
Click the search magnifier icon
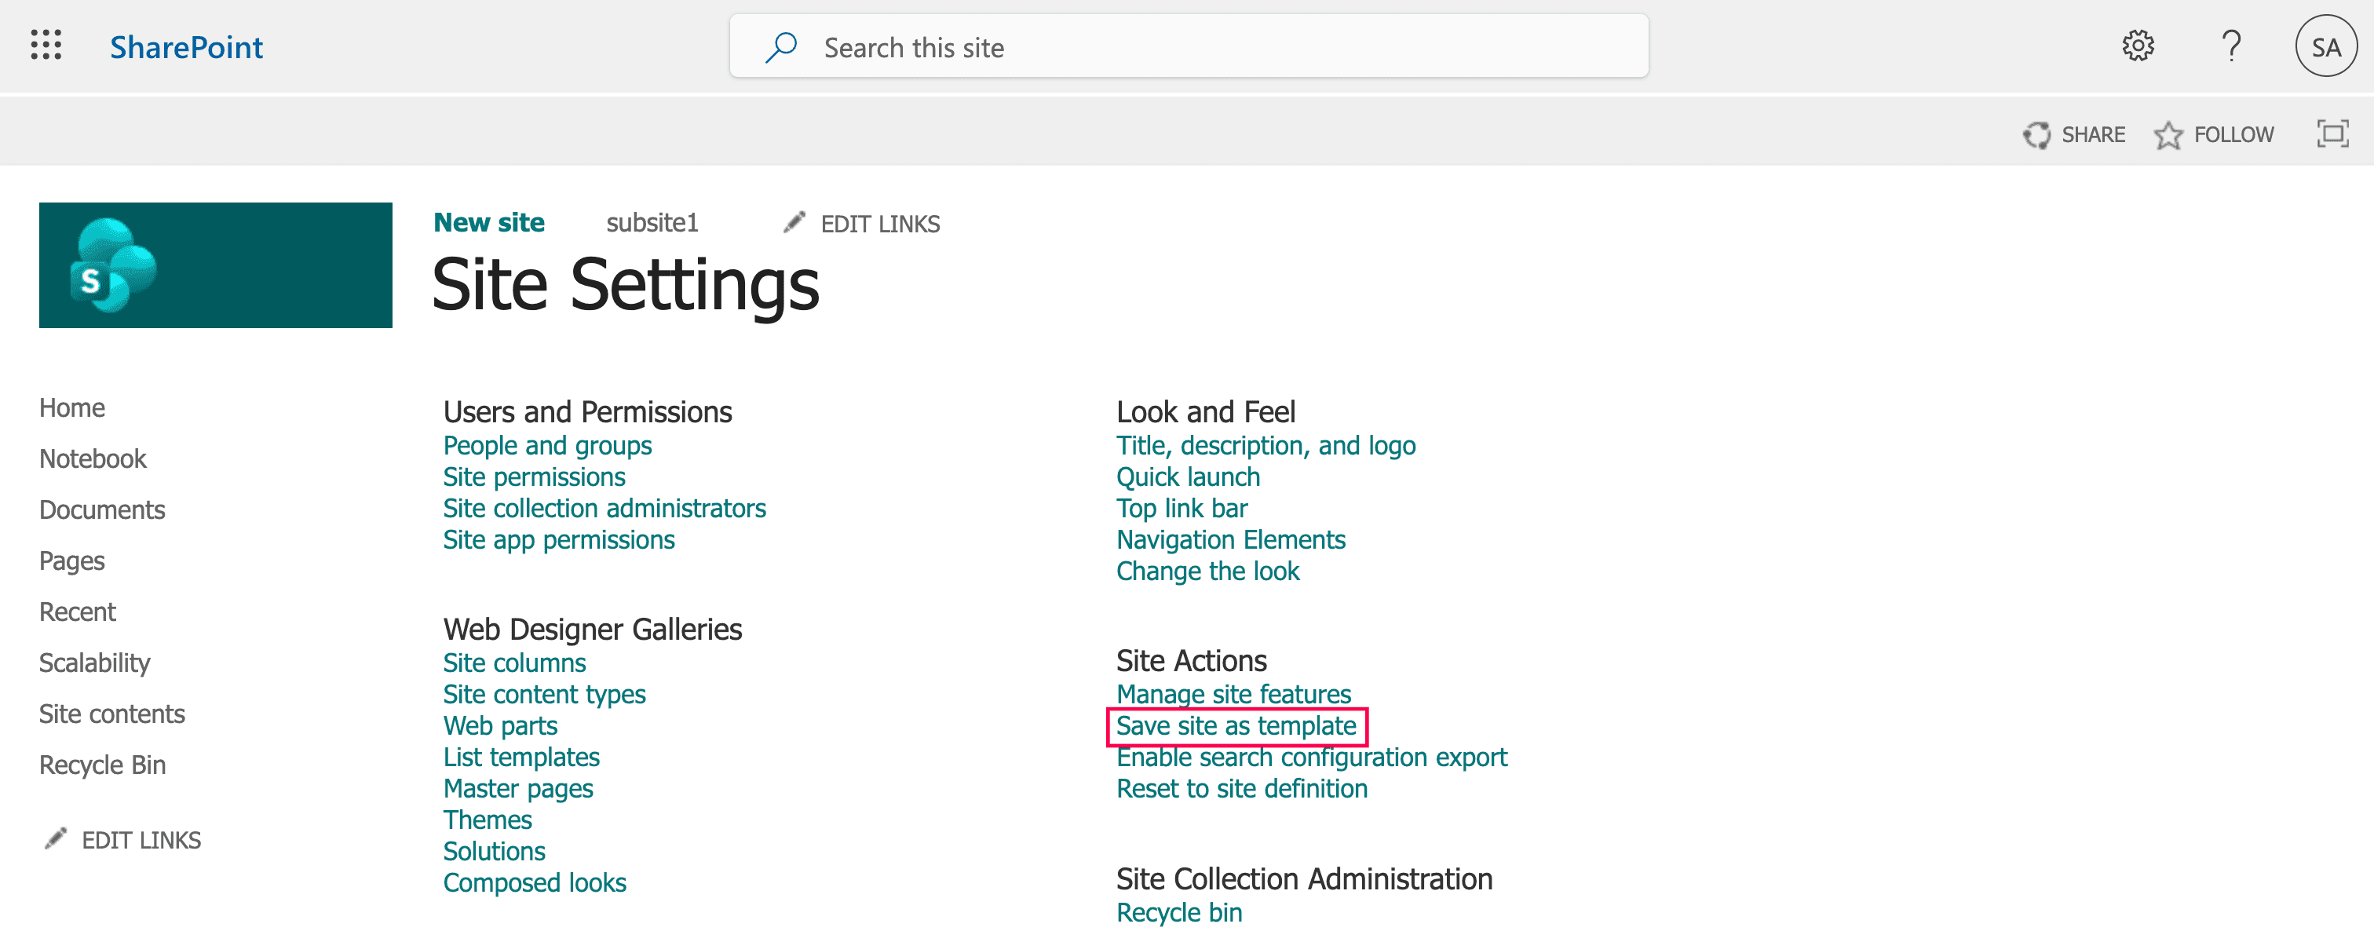[x=781, y=46]
